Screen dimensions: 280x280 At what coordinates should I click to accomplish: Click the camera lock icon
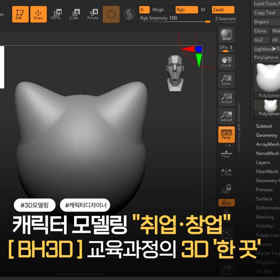pyautogui.click(x=226, y=189)
